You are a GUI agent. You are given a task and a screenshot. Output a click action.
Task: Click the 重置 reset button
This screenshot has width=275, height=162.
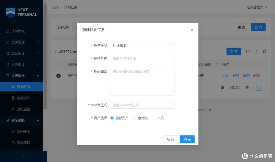pos(241,27)
